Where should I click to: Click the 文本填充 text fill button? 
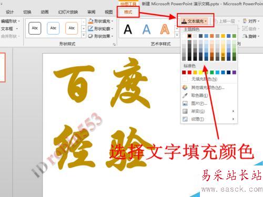[x=194, y=22]
